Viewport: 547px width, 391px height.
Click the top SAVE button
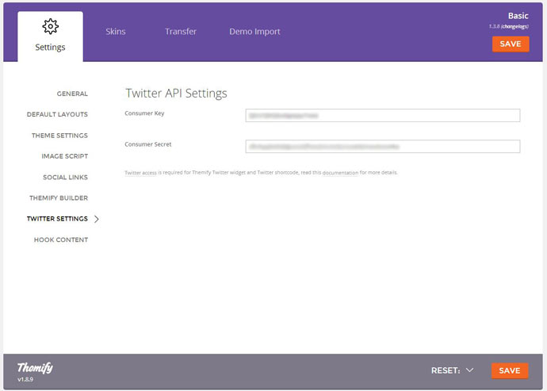(511, 44)
